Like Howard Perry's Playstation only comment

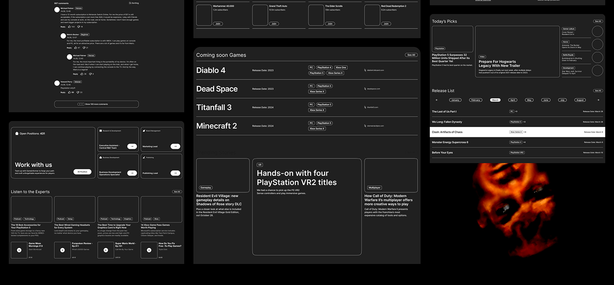69,93
